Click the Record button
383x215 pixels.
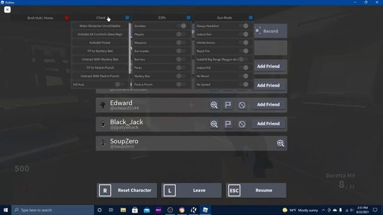[270, 31]
